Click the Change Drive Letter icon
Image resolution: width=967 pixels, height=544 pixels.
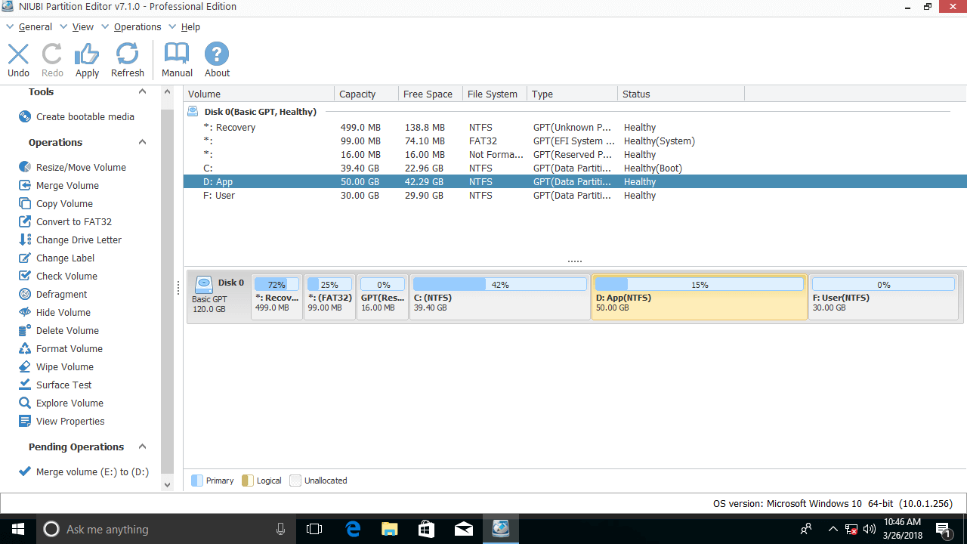coord(25,240)
